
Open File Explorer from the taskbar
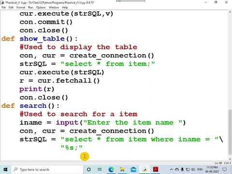(122, 170)
